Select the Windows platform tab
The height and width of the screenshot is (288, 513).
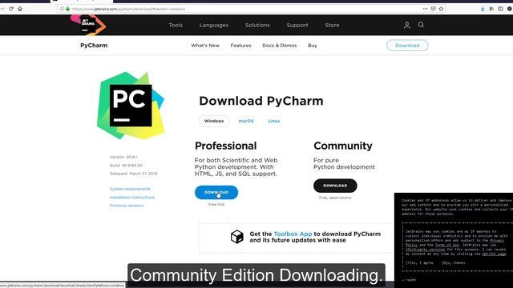coord(214,121)
